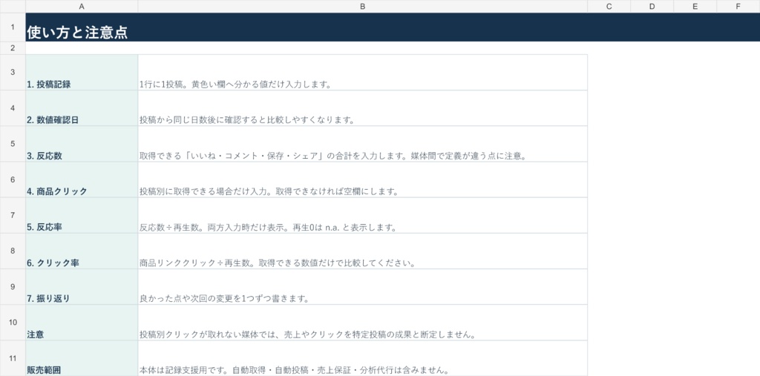
Task: Click text starting 取得できる「いいね・コメント
Action: click(x=332, y=156)
